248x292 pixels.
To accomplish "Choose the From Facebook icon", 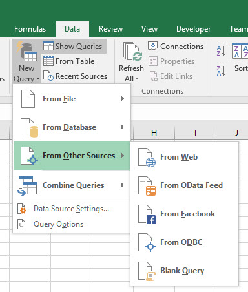I will coord(147,214).
